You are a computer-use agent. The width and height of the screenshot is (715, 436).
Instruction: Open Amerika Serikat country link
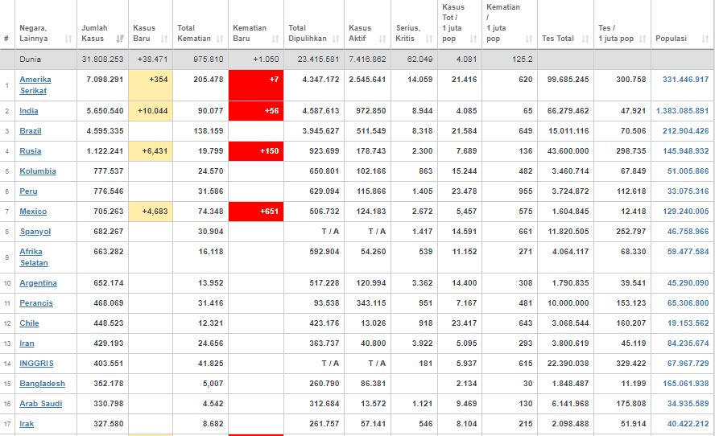click(x=35, y=84)
